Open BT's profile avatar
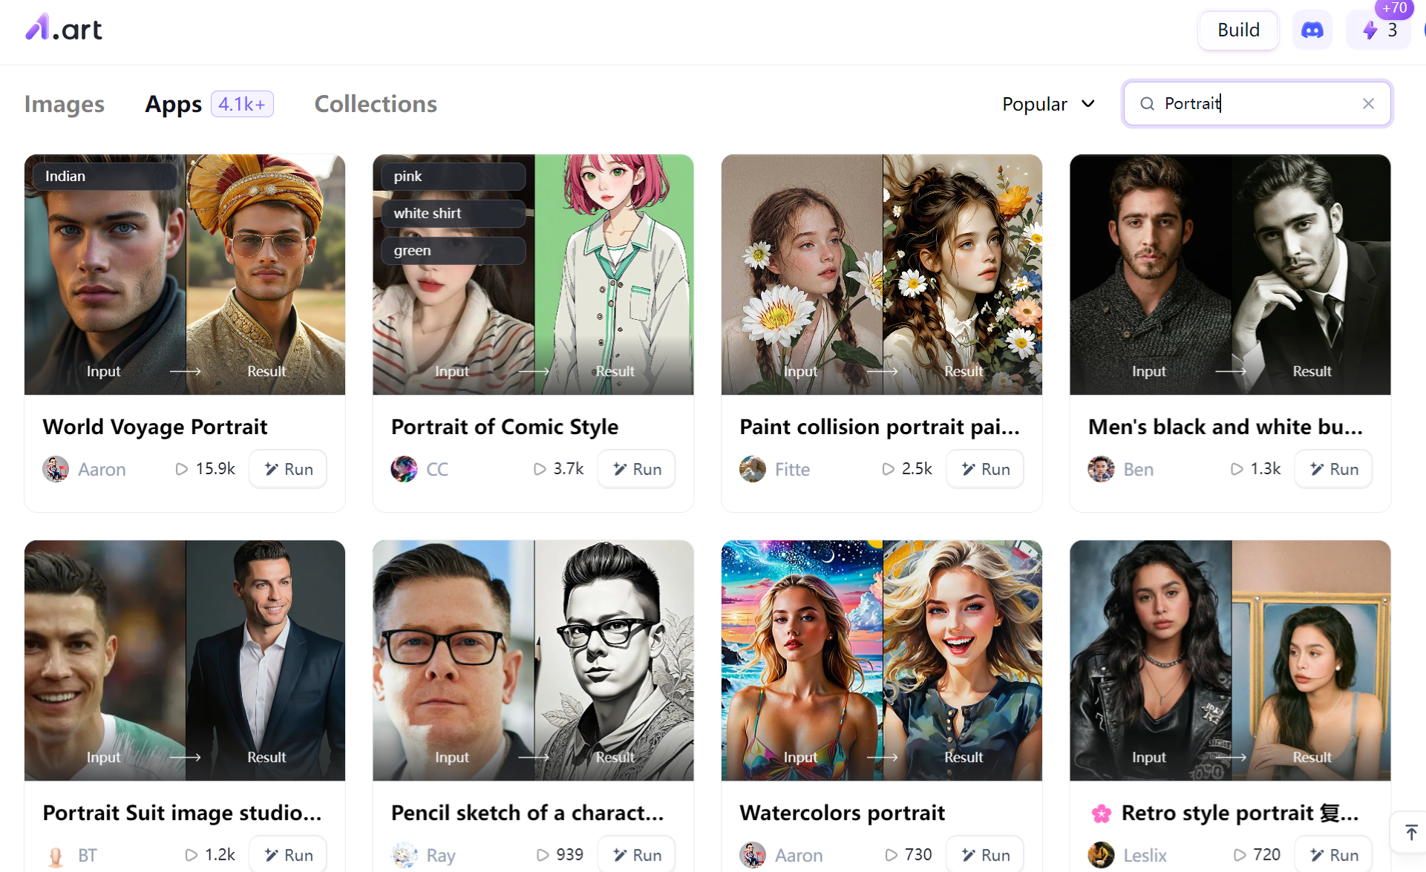Viewport: 1426px width, 872px height. (56, 855)
